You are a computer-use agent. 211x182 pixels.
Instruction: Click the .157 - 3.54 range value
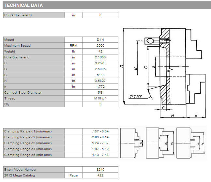(x=100, y=131)
